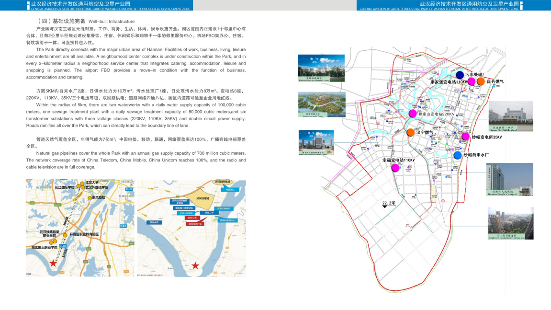This screenshot has width=551, height=310.
Task: Click the 22.2米 elevation label
Action: point(389,203)
